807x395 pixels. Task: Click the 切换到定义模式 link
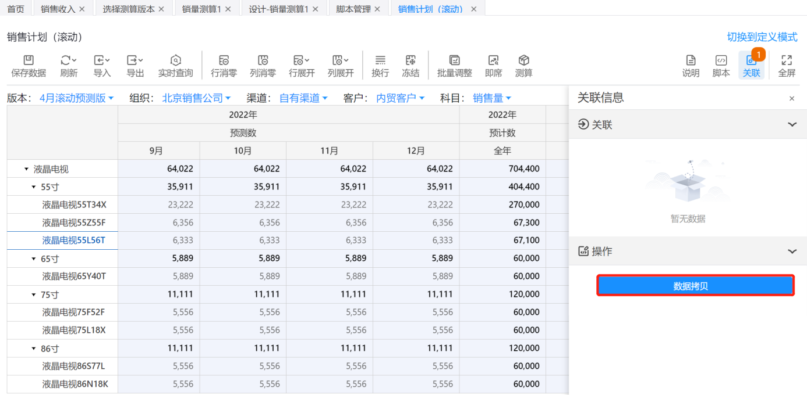click(x=762, y=37)
